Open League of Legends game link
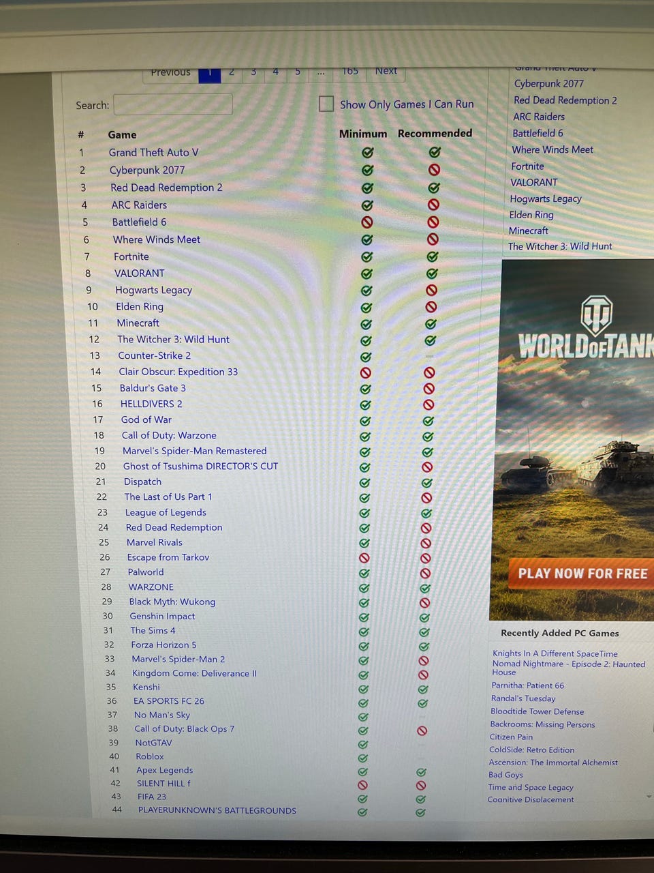This screenshot has width=654, height=873. tap(166, 512)
